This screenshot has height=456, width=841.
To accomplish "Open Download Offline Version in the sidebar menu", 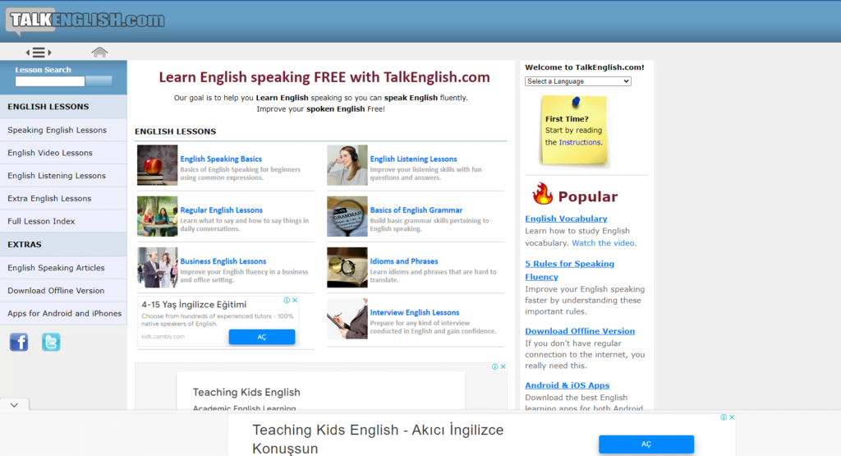I will click(56, 290).
